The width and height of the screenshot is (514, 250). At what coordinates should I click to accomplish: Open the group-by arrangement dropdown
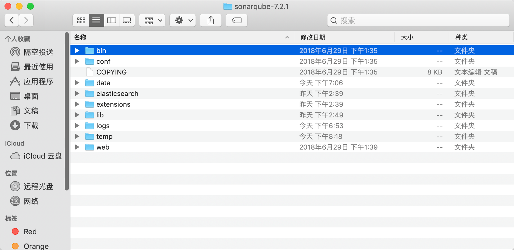pos(152,20)
